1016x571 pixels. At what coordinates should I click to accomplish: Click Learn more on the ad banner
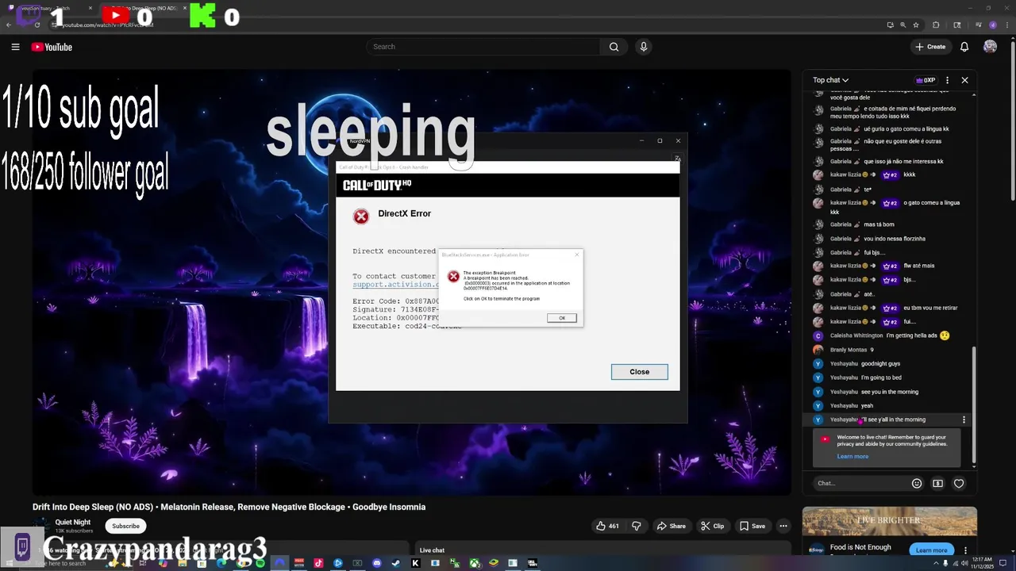pyautogui.click(x=931, y=550)
